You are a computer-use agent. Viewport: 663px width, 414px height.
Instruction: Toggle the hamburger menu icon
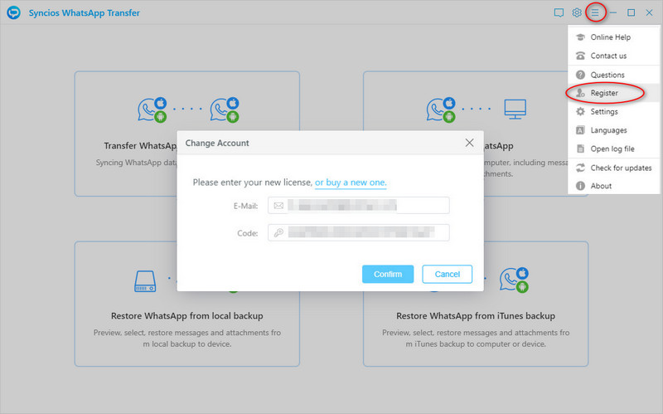click(595, 12)
